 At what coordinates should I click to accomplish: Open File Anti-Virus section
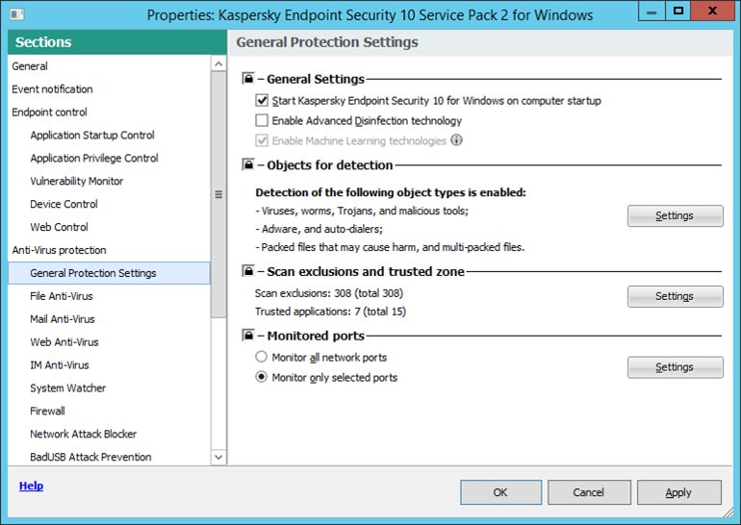[x=63, y=296]
